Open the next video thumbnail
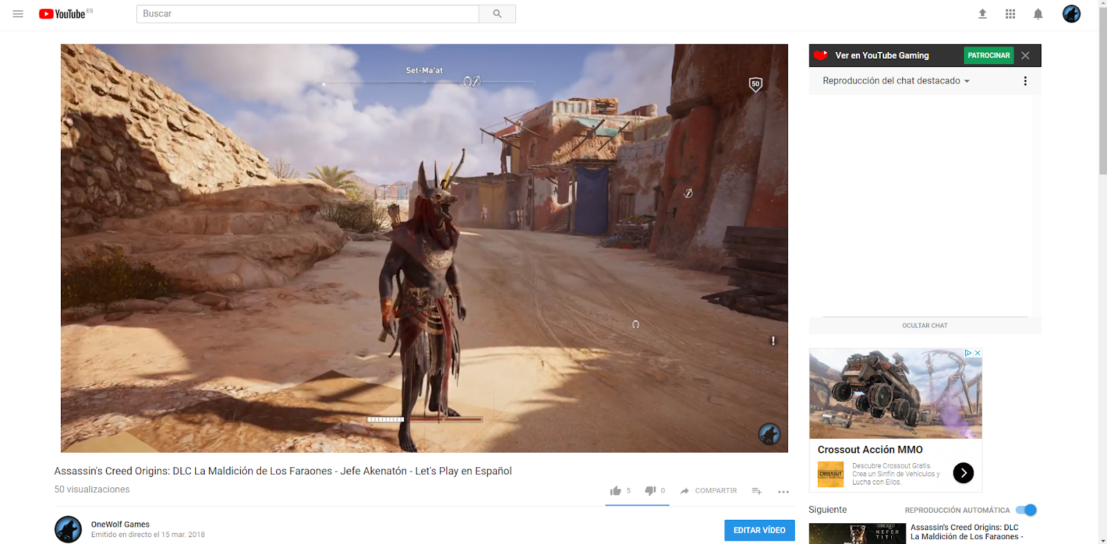Viewport: 1107px width, 544px height. (x=857, y=534)
